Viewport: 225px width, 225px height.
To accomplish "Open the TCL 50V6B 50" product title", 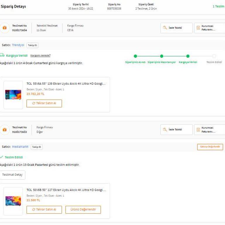I will [66, 190].
